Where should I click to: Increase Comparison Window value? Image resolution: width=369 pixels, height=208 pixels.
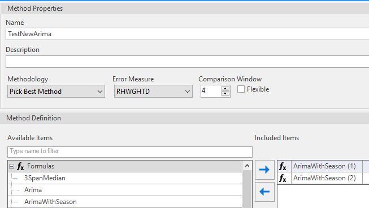tap(225, 89)
